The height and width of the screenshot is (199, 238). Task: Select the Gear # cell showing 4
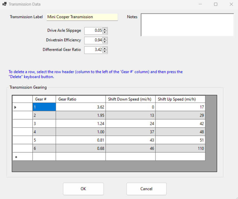44,132
